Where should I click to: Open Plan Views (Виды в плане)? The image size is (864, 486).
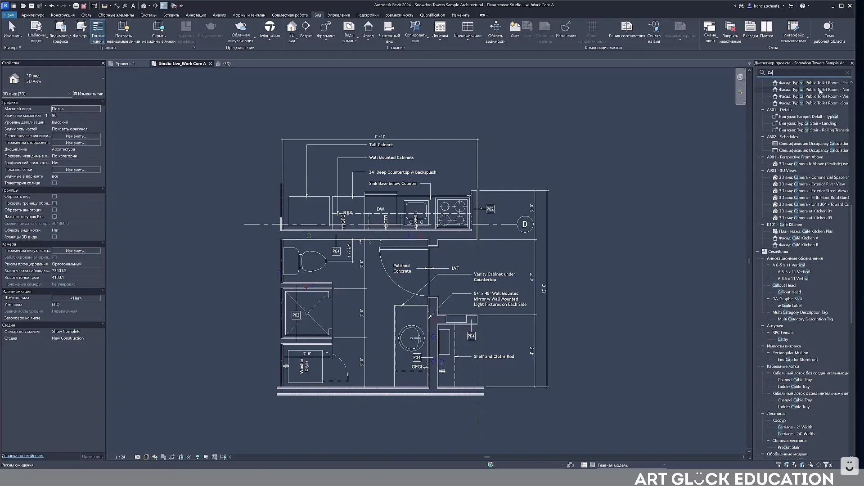[349, 31]
